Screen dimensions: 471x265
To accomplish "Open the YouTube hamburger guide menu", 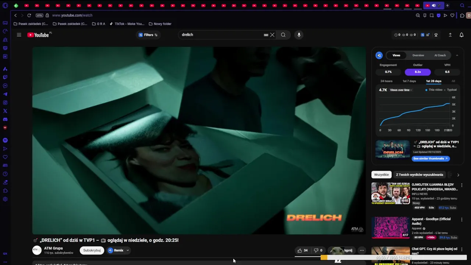I will [x=19, y=35].
